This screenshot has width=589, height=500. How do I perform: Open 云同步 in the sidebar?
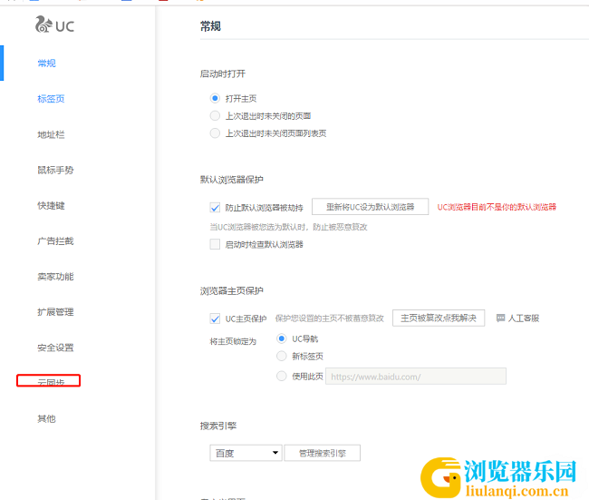tap(51, 382)
